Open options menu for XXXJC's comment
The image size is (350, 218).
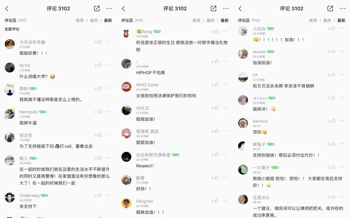coord(225,108)
